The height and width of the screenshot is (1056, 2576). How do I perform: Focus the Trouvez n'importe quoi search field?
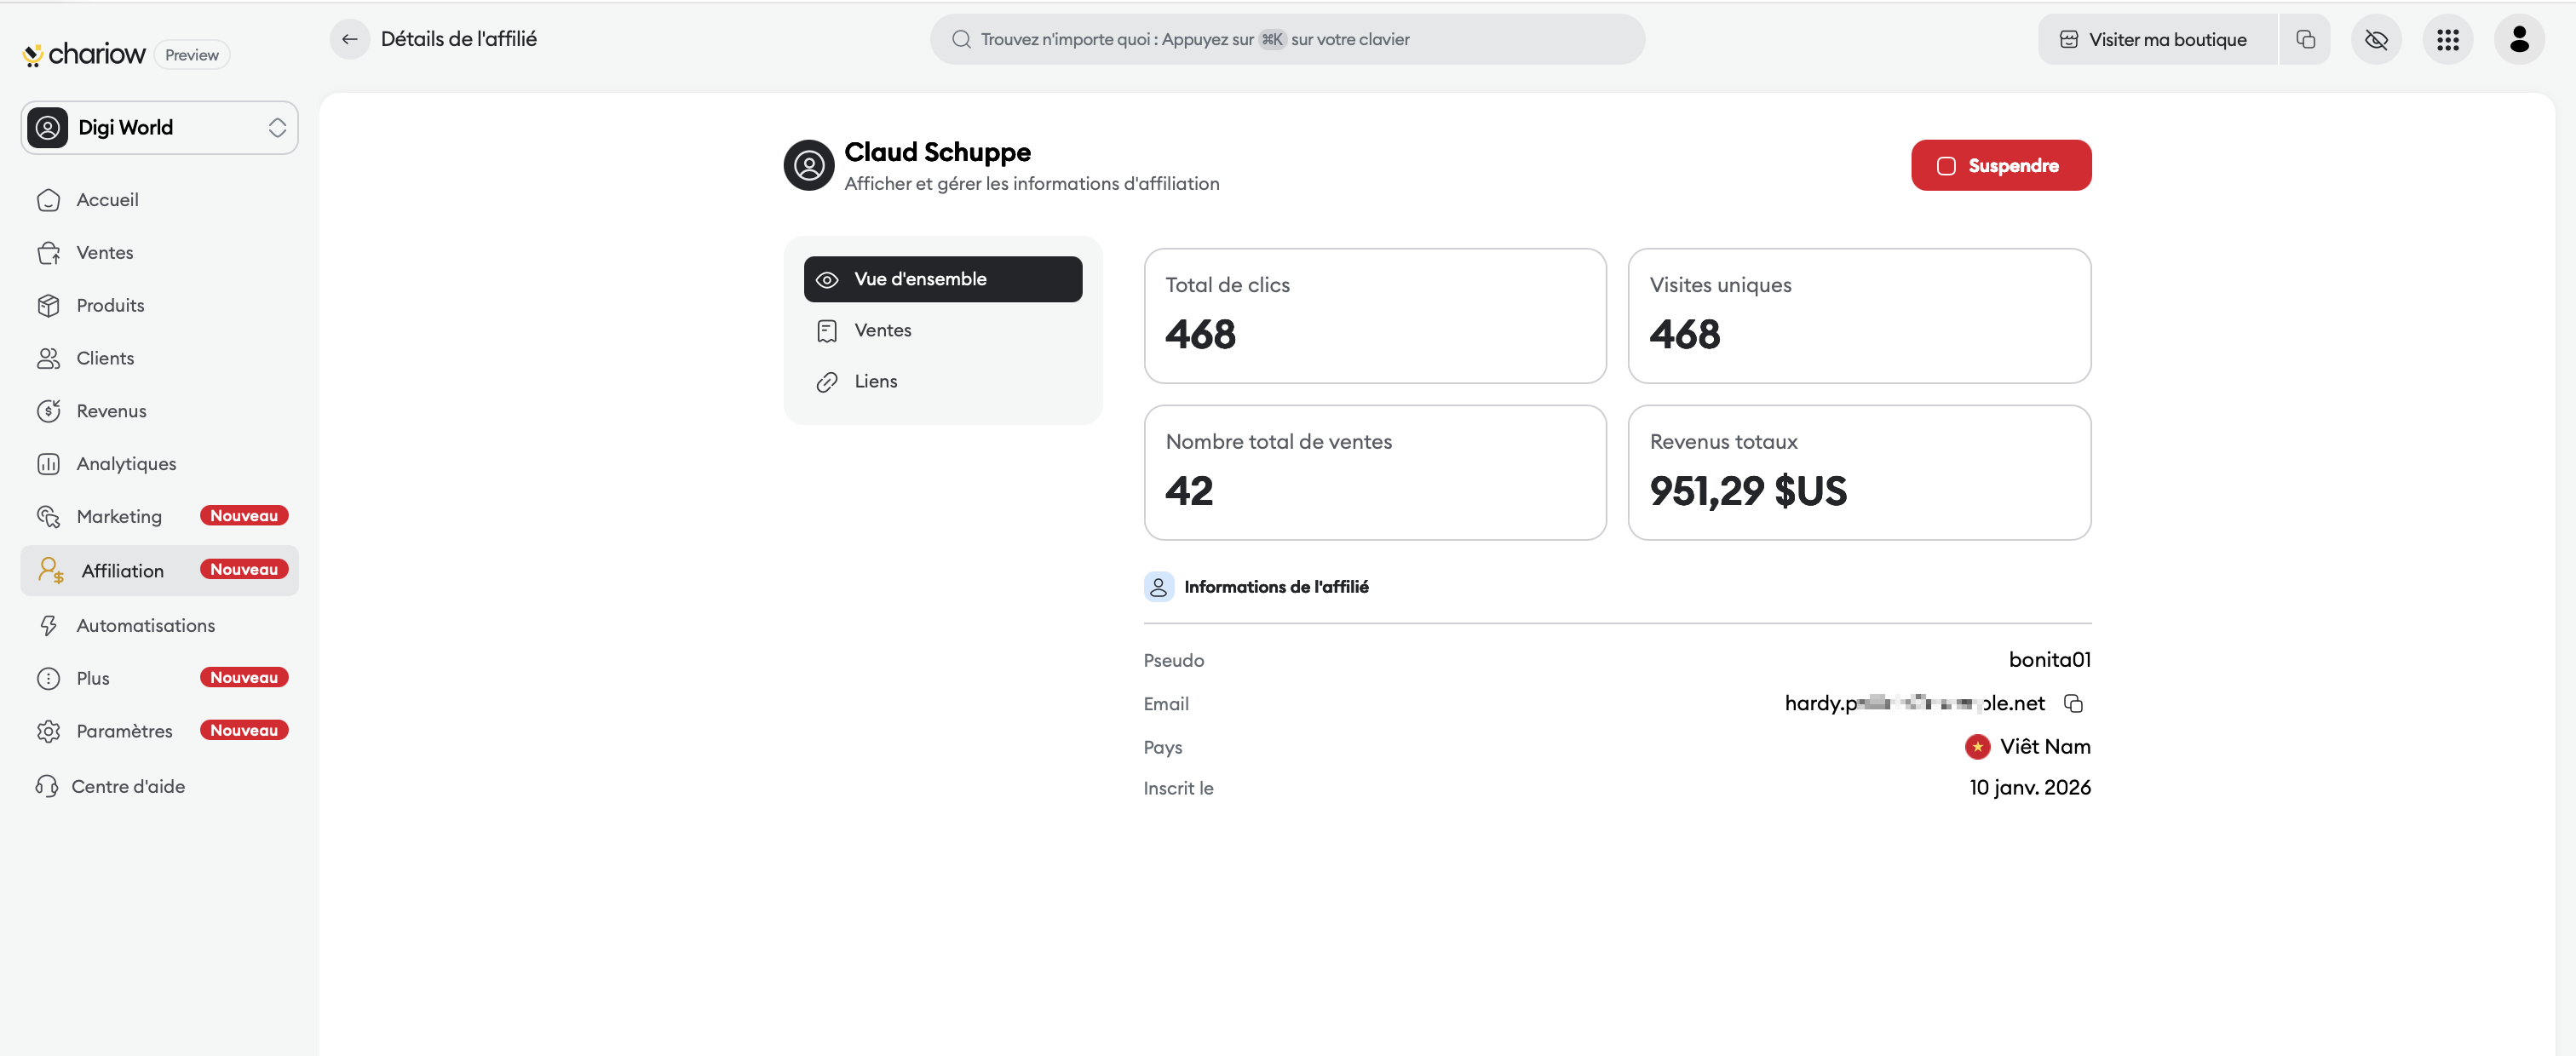(x=1286, y=39)
